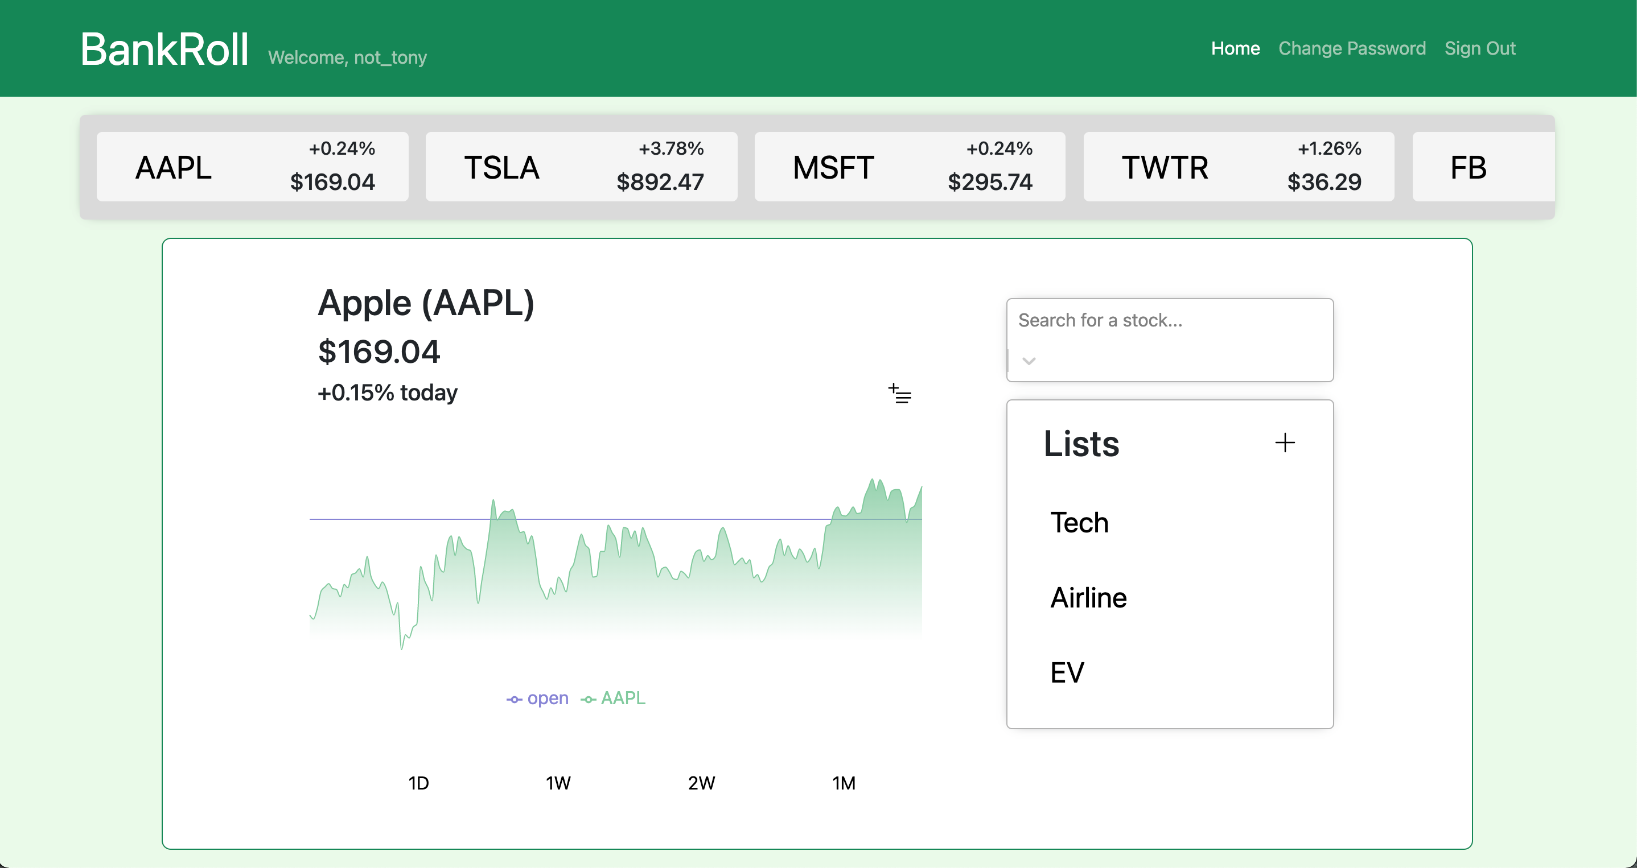Open the EV list

[x=1067, y=673]
